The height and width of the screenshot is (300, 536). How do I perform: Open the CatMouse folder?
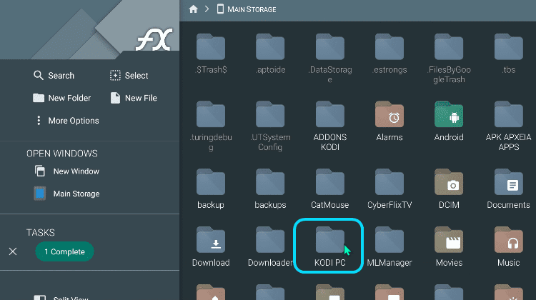[330, 189]
